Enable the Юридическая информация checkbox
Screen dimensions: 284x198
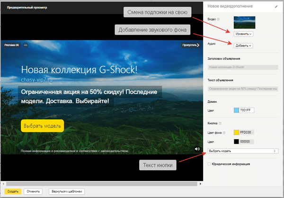tap(209, 164)
